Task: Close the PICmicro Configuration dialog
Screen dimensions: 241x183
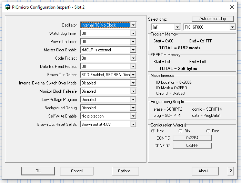Action: click(x=232, y=7)
